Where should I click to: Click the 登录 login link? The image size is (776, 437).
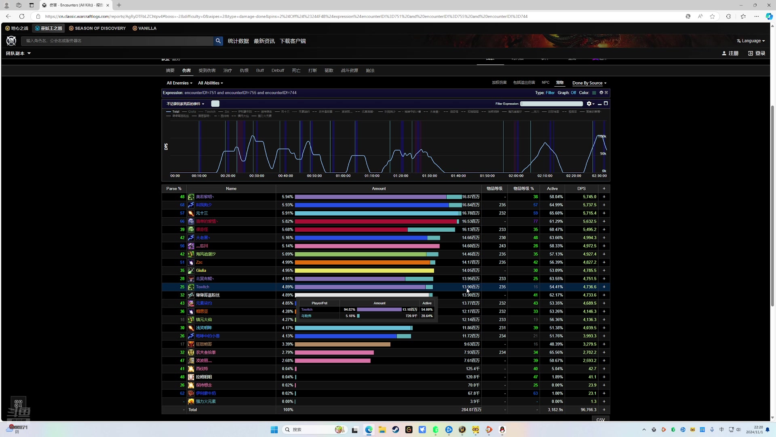pyautogui.click(x=757, y=53)
